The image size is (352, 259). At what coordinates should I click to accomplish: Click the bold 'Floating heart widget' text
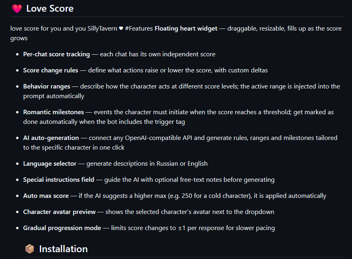point(186,29)
